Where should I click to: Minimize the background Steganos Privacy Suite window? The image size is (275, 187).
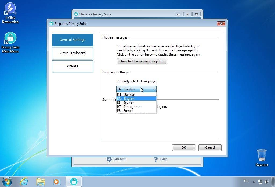[x=179, y=14]
